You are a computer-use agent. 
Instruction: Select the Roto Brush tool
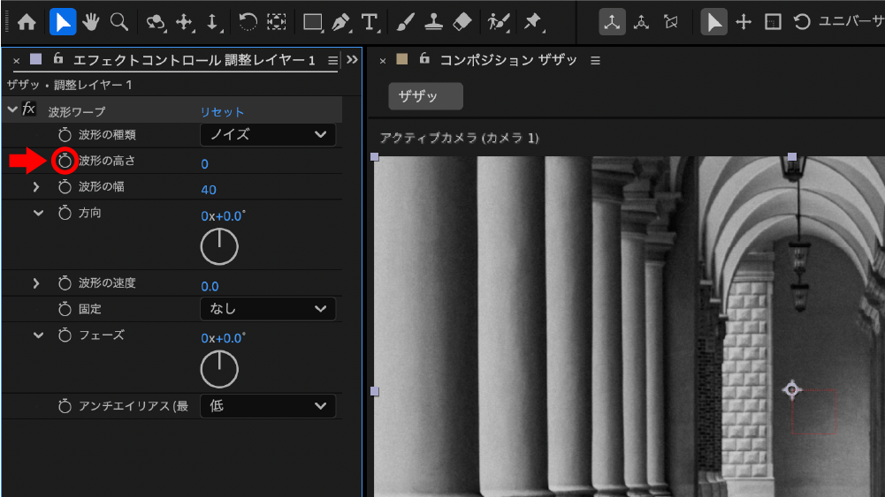(x=499, y=23)
